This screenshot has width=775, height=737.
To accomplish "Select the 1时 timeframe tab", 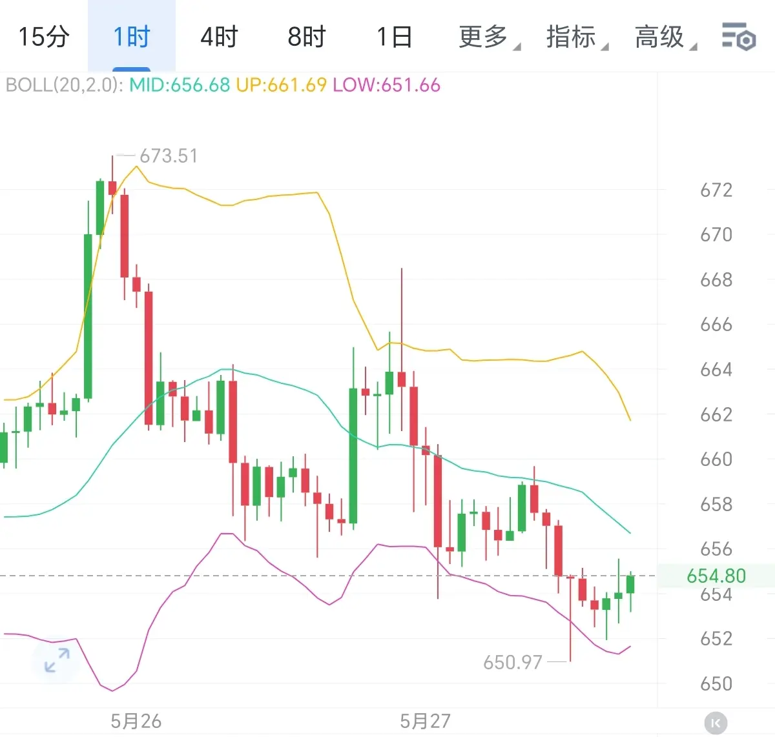I will click(x=132, y=37).
